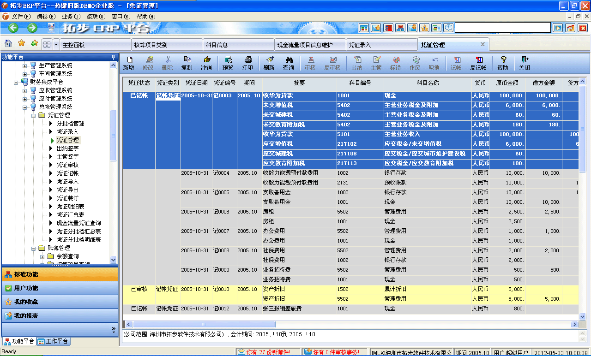The width and height of the screenshot is (591, 356).
Task: Click the 打印 (Print) toolbar icon
Action: tap(247, 63)
